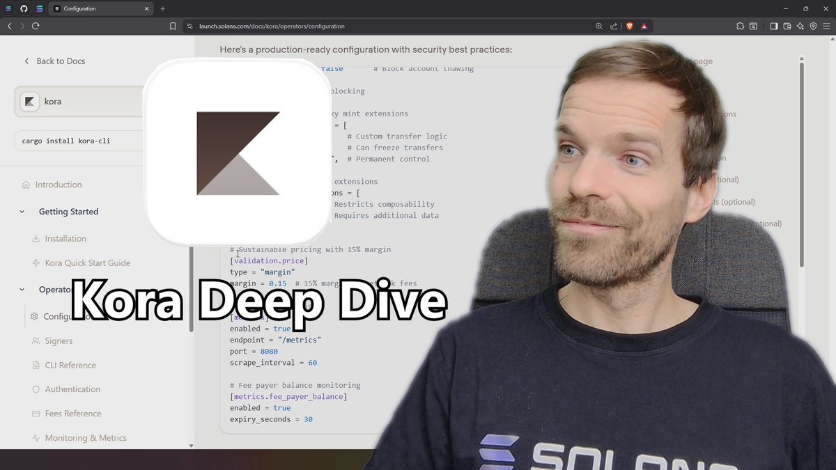Open the Leo AI sparkle icon
Viewport: 836px width, 470px height.
pyautogui.click(x=800, y=26)
